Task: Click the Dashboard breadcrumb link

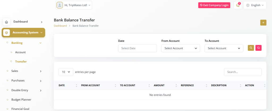Action: 60,26
